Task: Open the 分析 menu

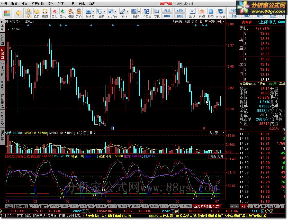Action: [24, 3]
